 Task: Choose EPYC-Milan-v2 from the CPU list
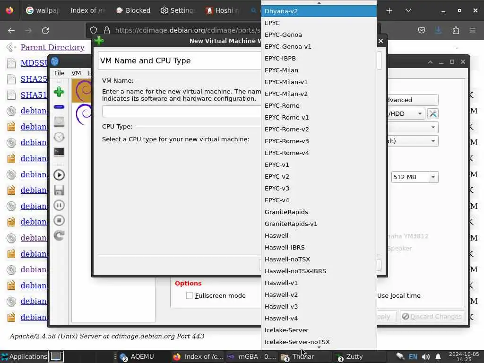click(x=319, y=94)
